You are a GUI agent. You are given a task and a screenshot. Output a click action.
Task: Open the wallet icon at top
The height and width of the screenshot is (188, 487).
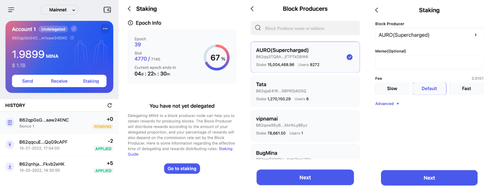[107, 10]
